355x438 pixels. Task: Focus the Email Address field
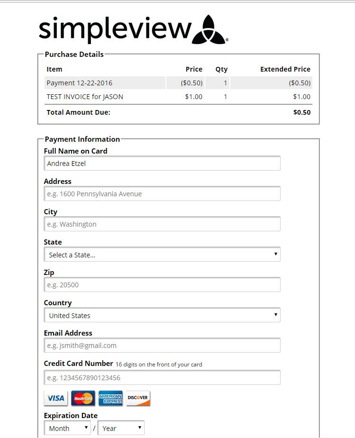pos(162,345)
